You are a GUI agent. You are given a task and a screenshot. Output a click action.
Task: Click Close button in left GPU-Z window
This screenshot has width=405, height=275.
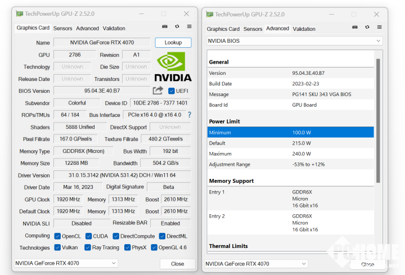tap(177, 264)
